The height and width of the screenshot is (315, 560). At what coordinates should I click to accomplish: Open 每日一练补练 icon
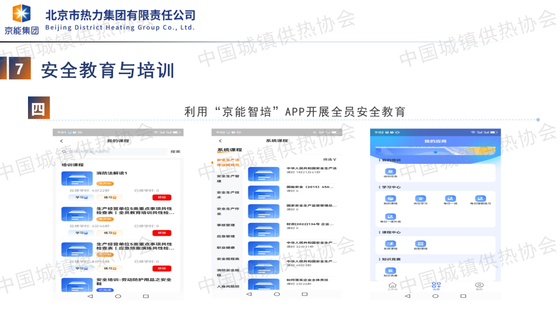pos(390,218)
